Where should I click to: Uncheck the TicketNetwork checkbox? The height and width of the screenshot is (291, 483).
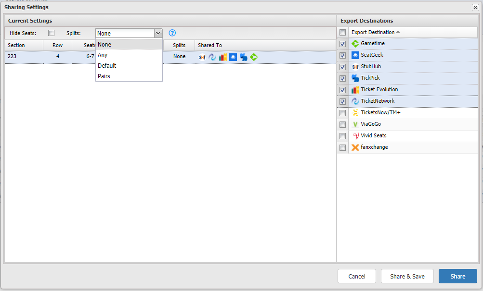(x=342, y=101)
